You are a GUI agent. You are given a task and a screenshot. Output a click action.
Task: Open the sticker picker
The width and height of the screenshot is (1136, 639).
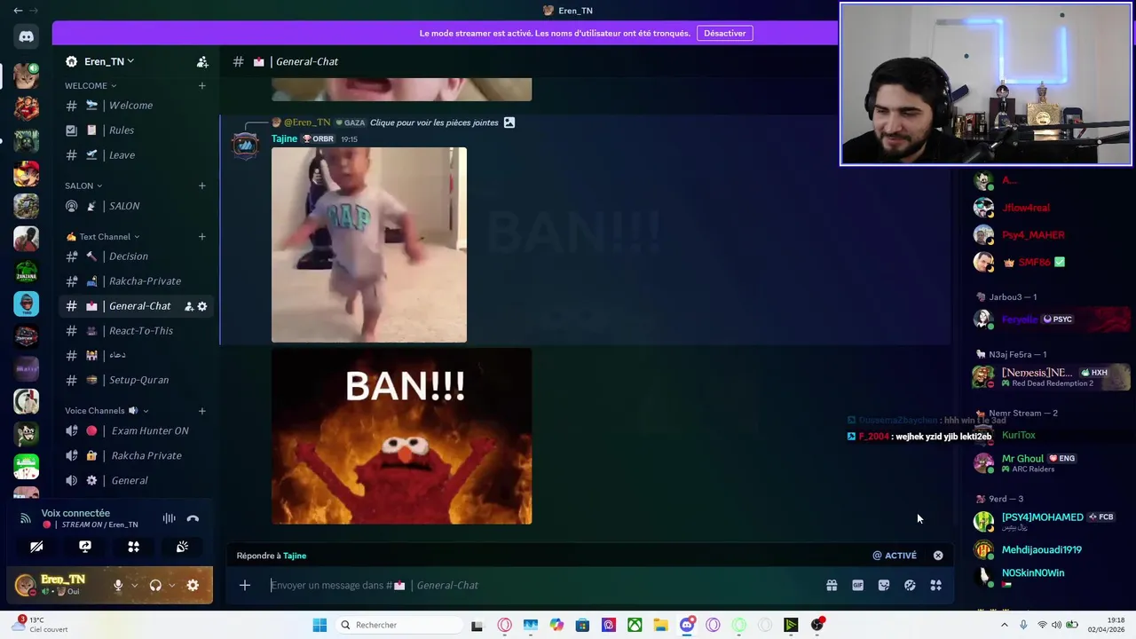click(x=884, y=585)
